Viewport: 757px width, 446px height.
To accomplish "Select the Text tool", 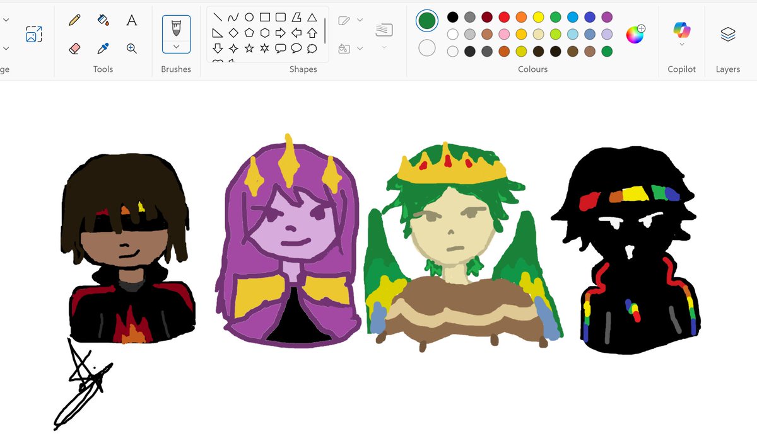I will pos(131,20).
